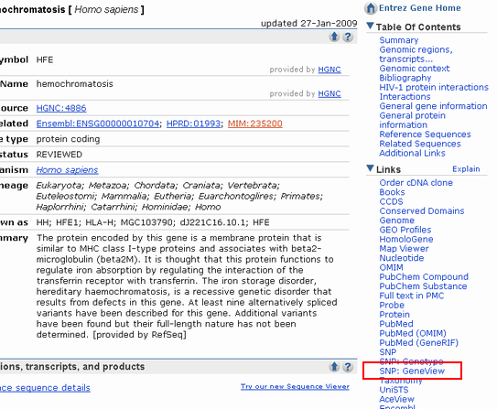Image resolution: width=497 pixels, height=409 pixels.
Task: Collapse the Table Of Contents triangle
Action: point(370,26)
